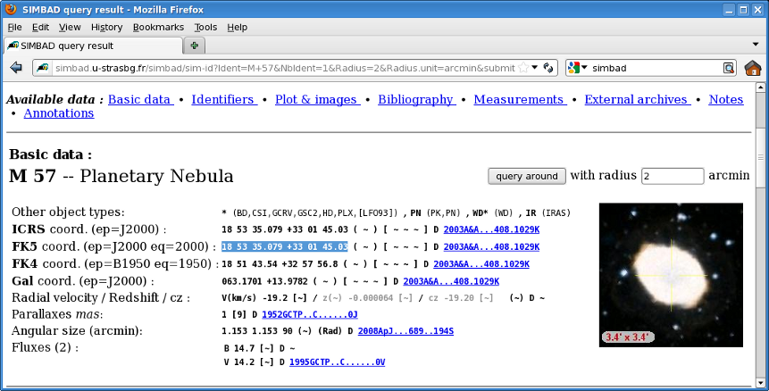The width and height of the screenshot is (769, 391).
Task: Open the 2008ApJ...689..194S angular size reference
Action: pyautogui.click(x=405, y=331)
